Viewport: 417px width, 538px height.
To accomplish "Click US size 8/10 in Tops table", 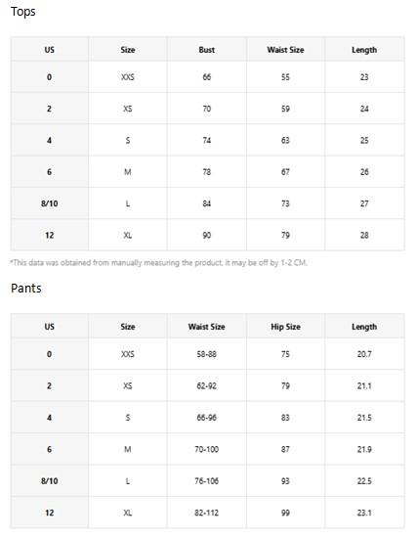I will point(50,203).
